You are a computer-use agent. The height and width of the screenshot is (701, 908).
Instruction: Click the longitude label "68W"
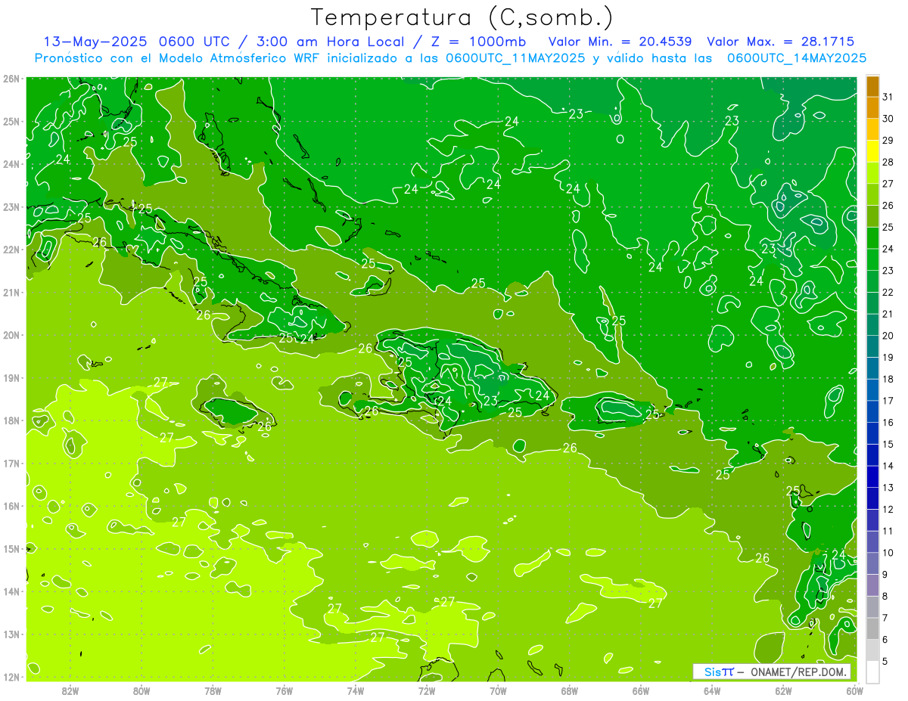570,690
